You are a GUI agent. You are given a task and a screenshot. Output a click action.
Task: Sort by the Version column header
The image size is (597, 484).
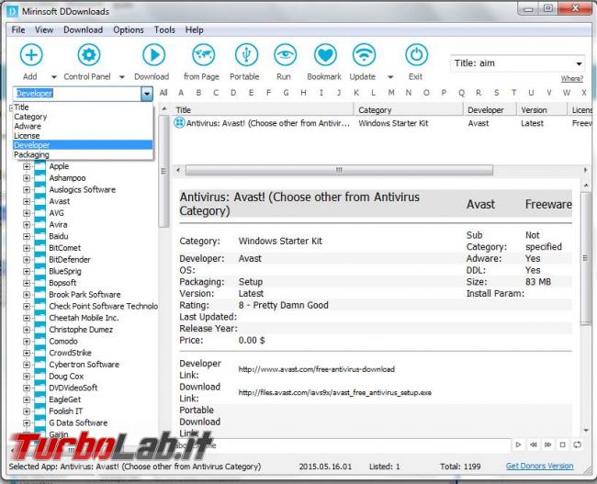coord(542,110)
